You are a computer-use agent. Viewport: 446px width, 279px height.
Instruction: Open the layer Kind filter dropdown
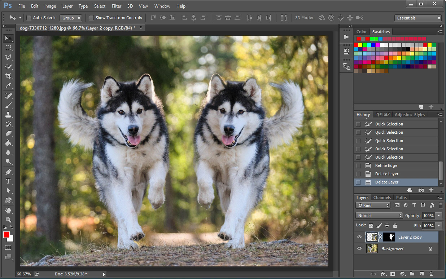tap(373, 205)
